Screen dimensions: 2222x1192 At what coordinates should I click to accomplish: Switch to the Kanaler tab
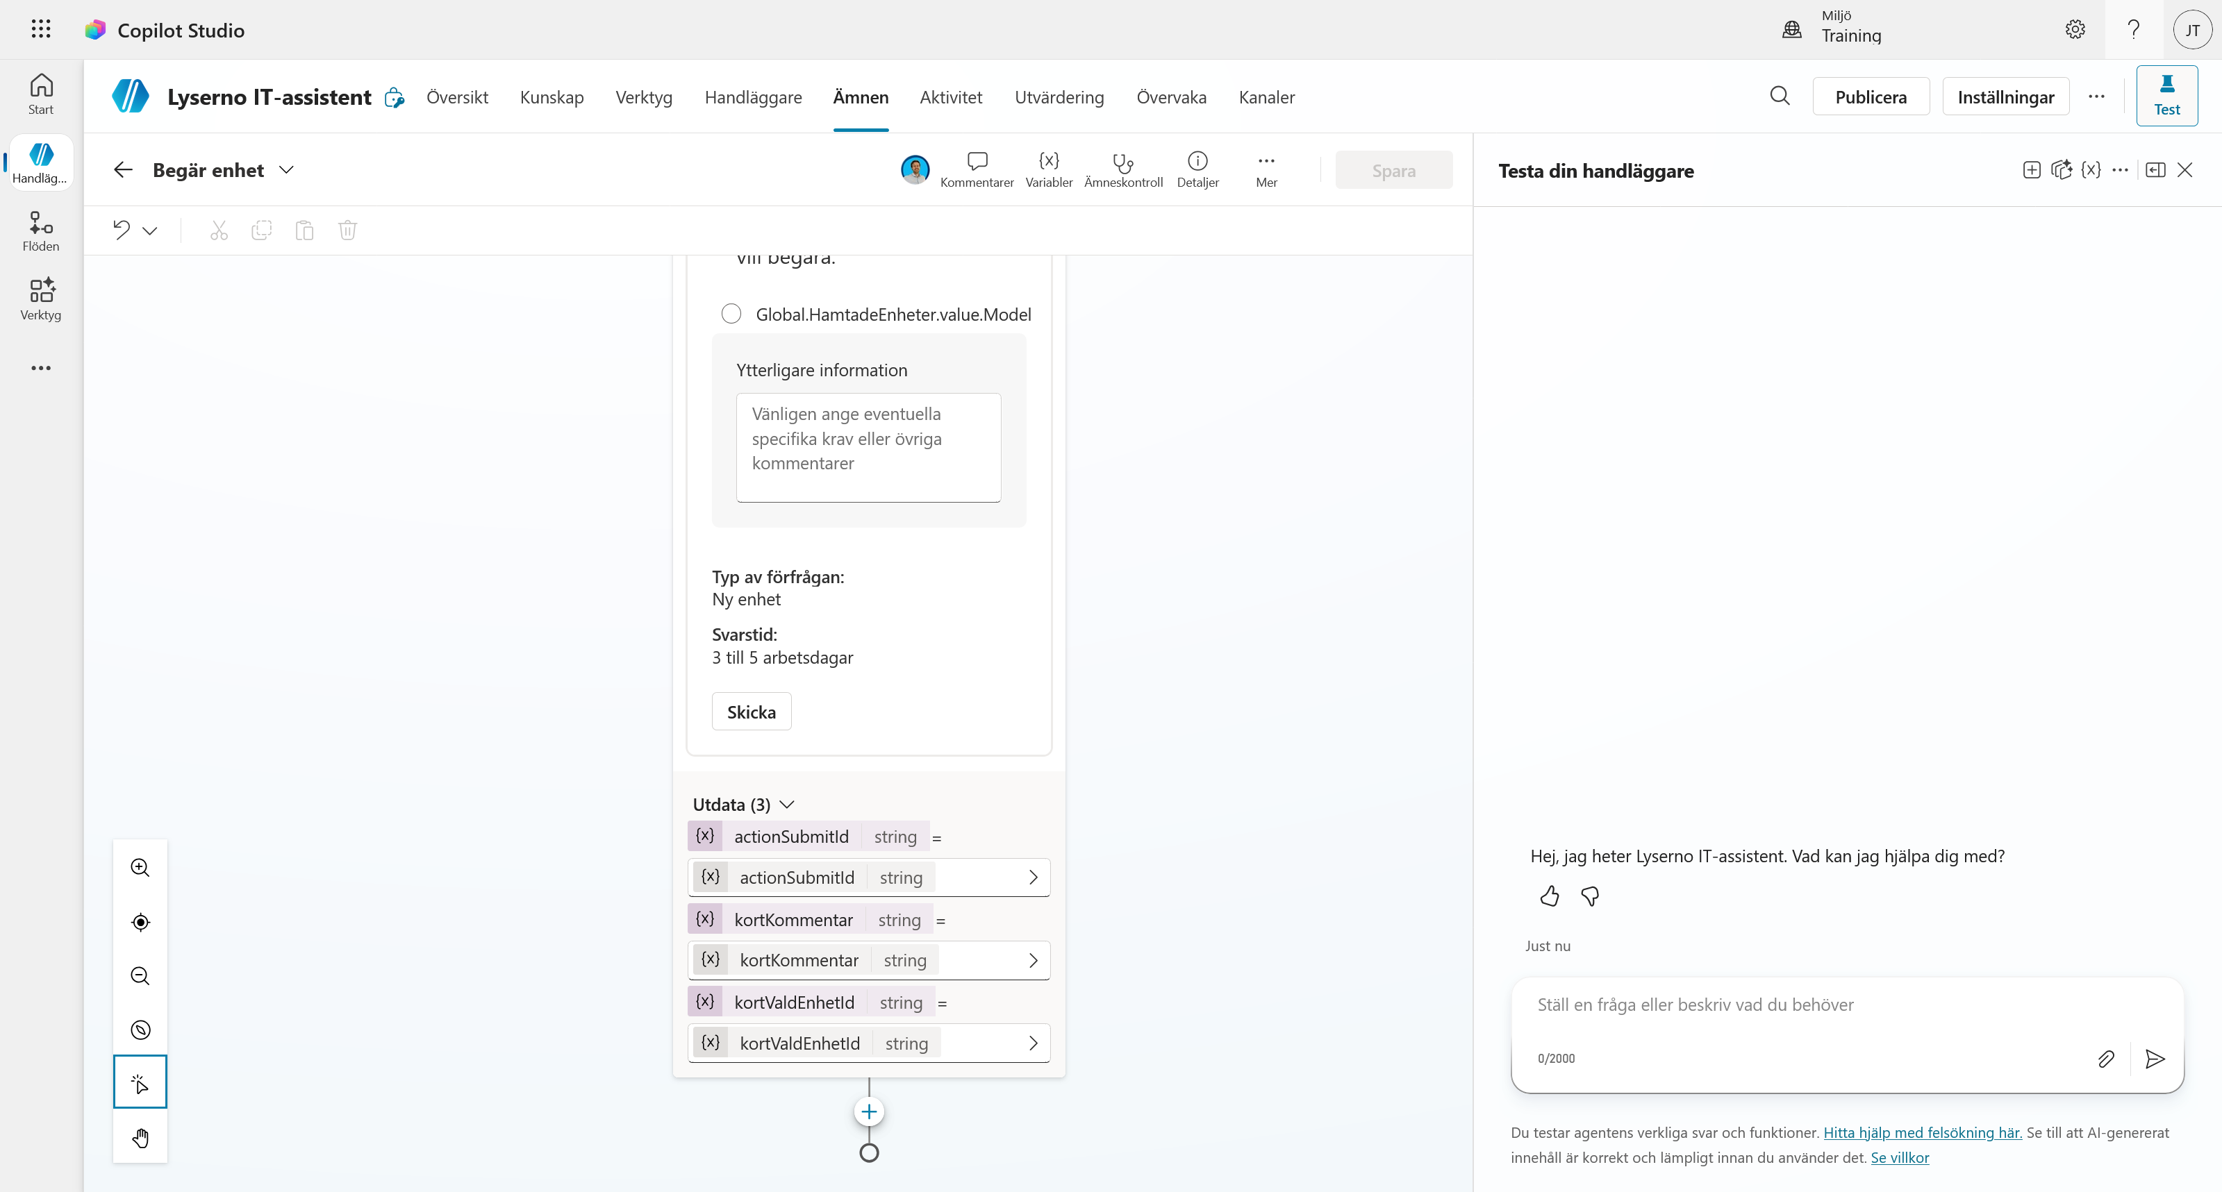[1266, 96]
